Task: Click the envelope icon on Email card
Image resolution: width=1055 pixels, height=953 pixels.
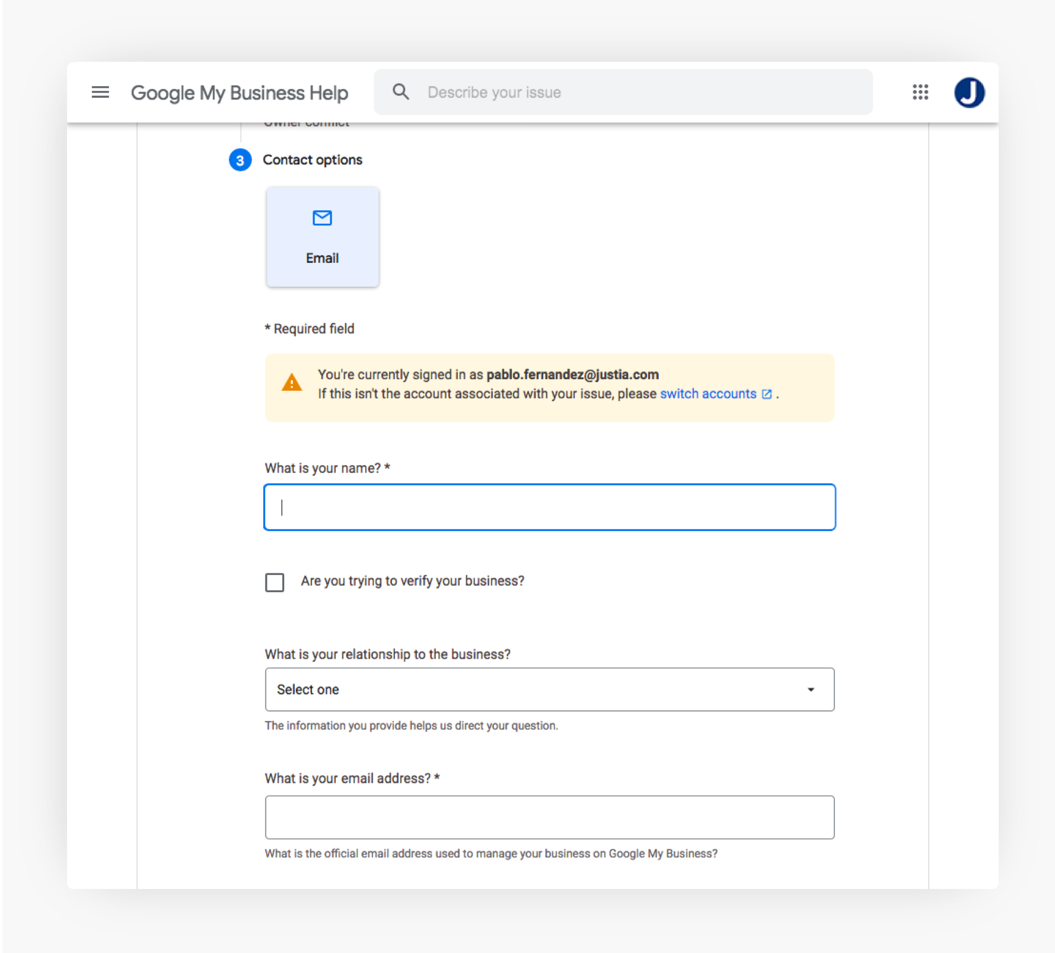Action: tap(322, 218)
